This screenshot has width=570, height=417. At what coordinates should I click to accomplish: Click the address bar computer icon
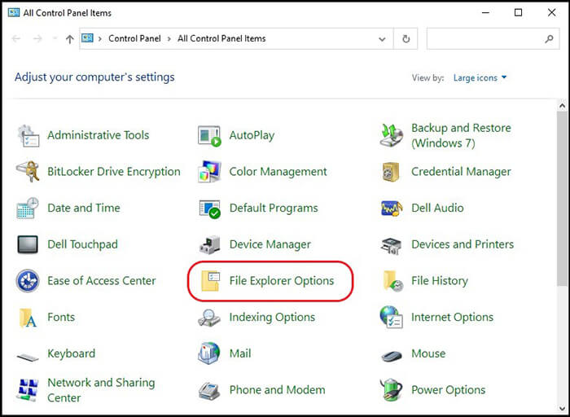pos(87,37)
